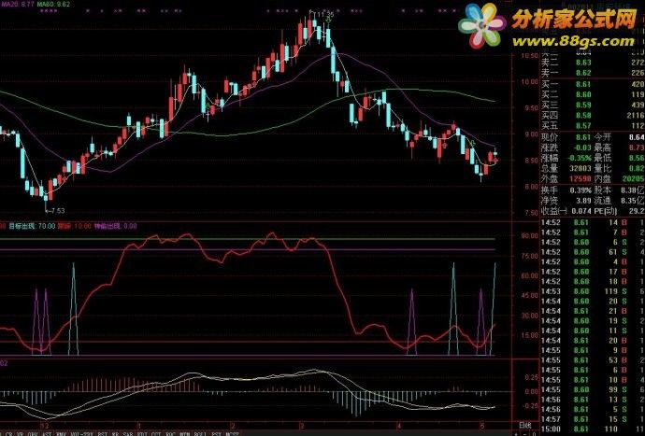Click the 净资 value 3.89
This screenshot has width=645, height=436.
click(583, 201)
